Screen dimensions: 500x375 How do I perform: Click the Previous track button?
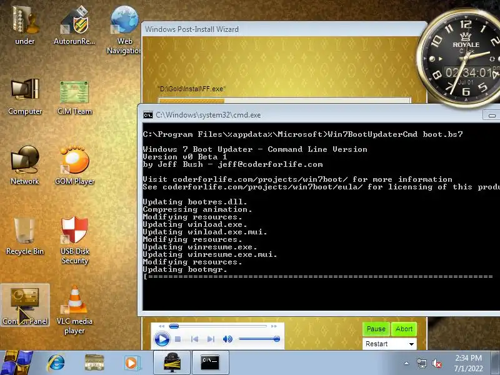click(194, 339)
